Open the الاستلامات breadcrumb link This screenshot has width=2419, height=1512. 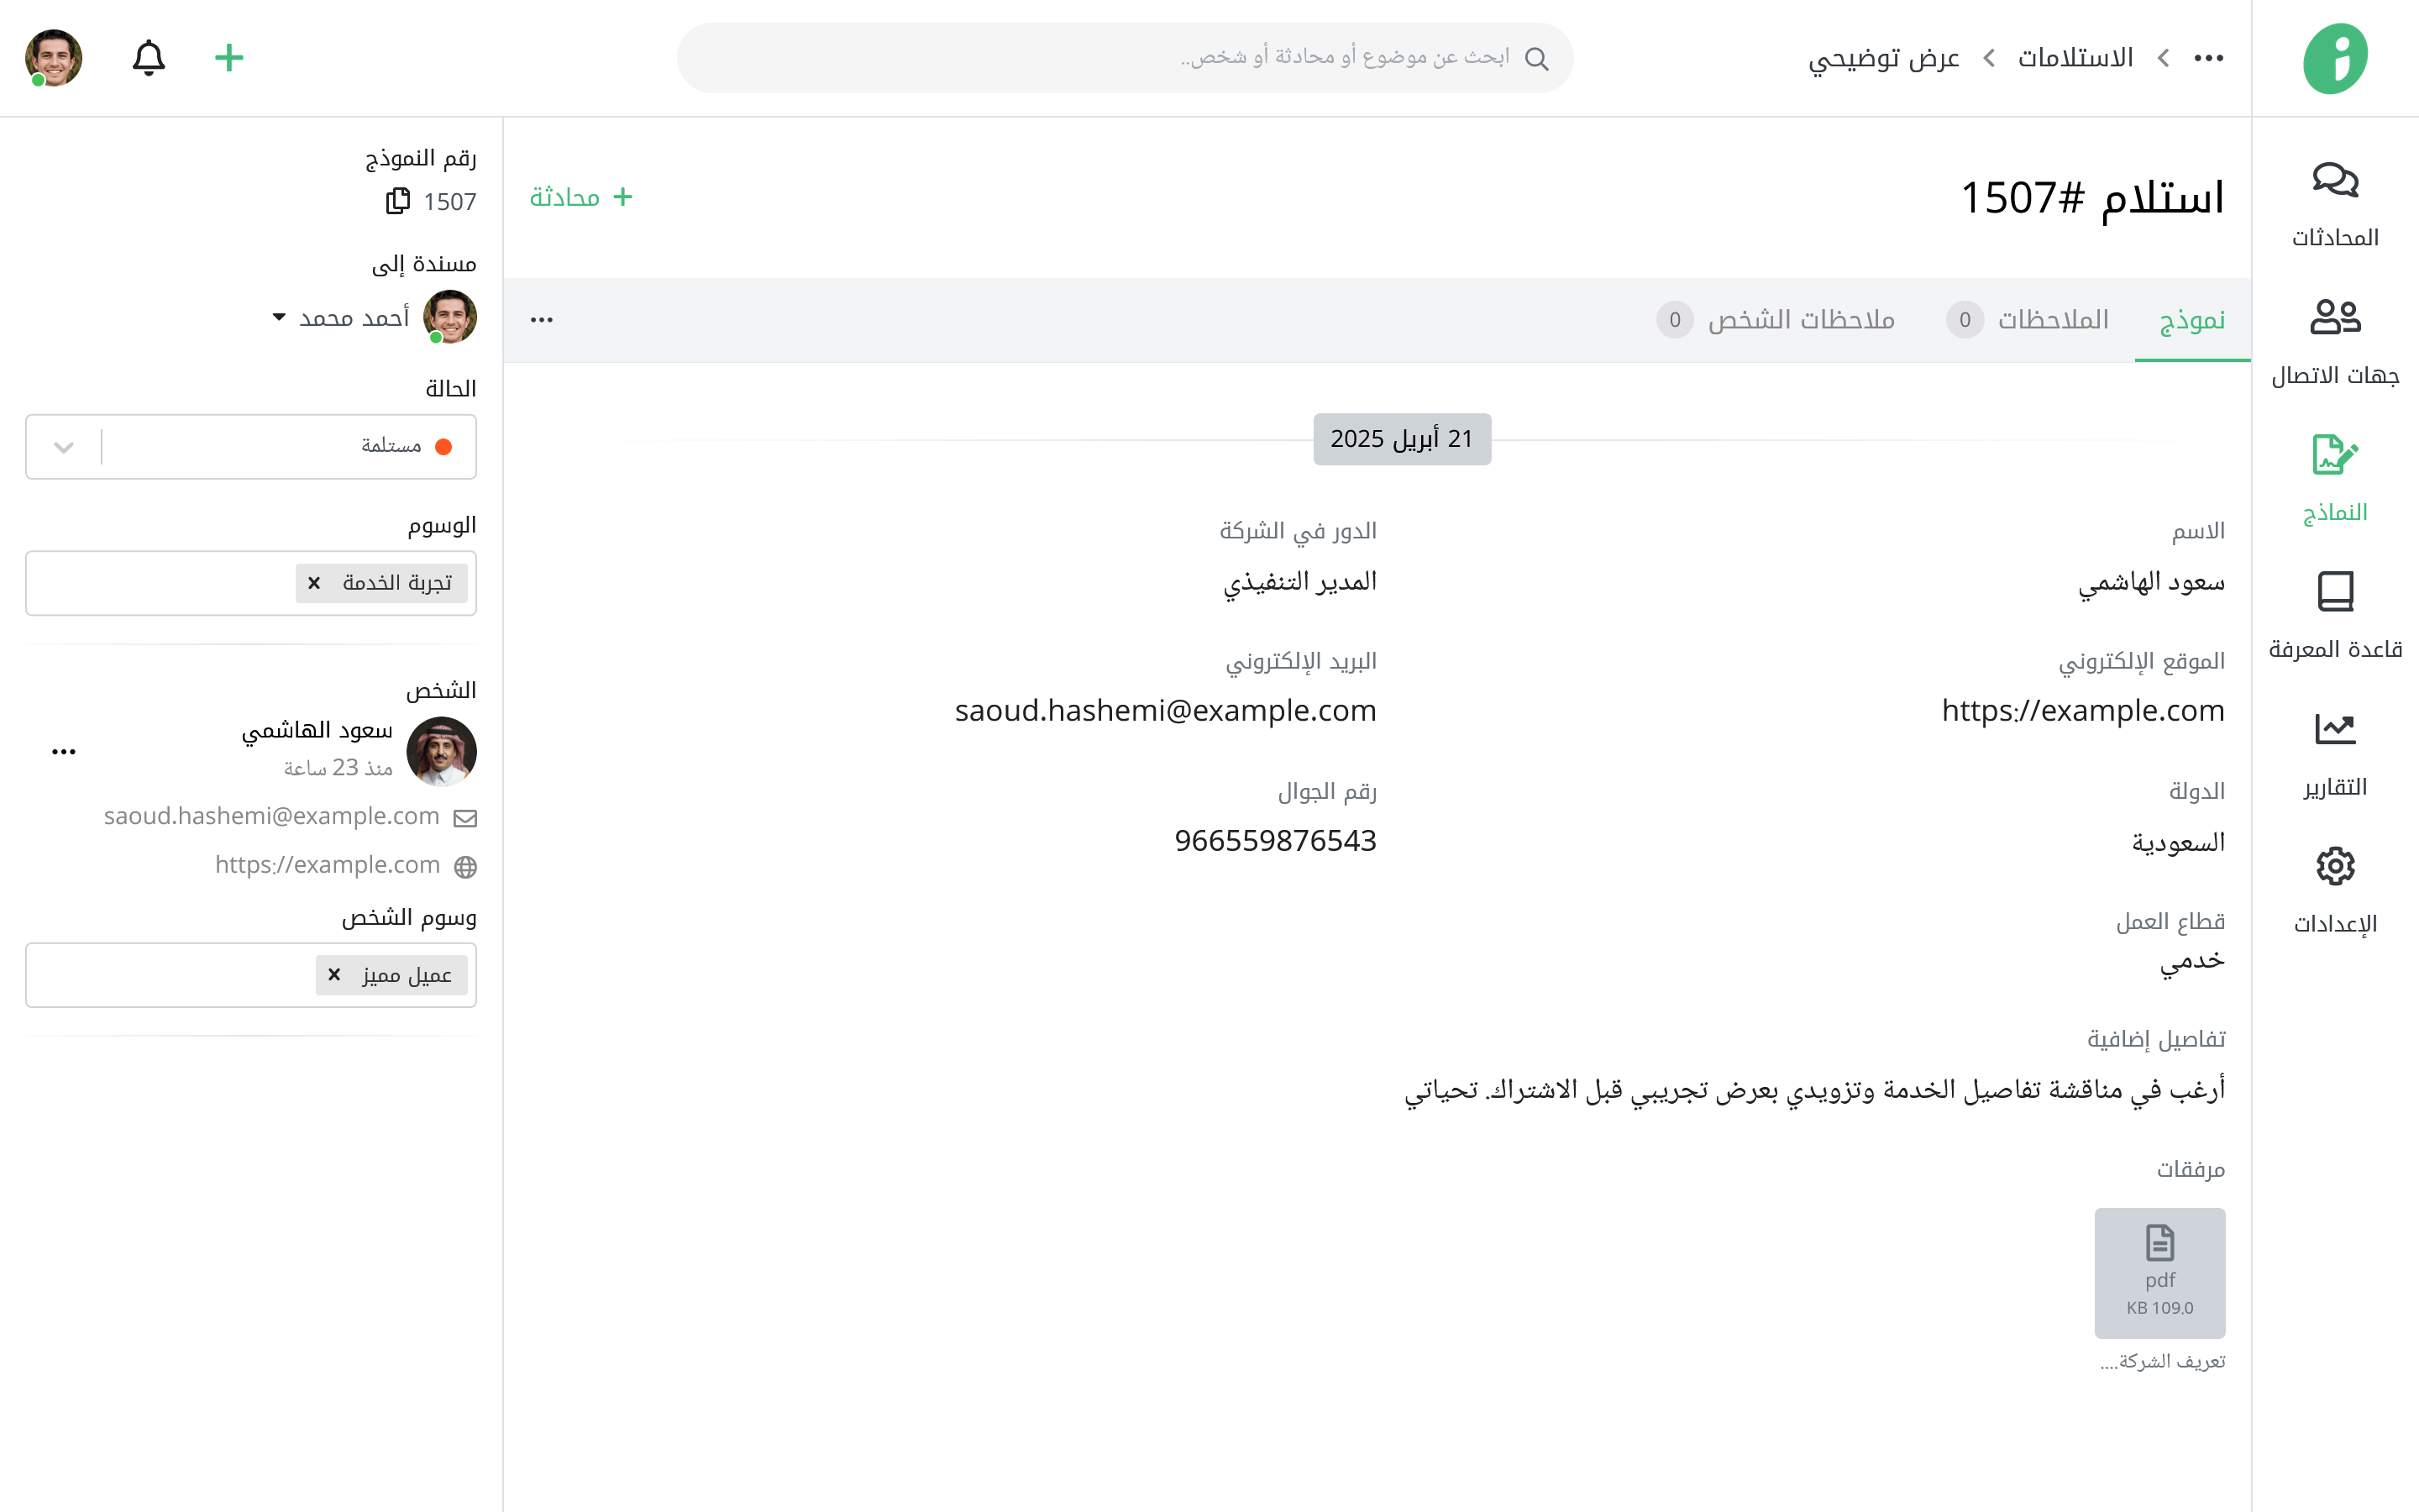pos(2074,58)
